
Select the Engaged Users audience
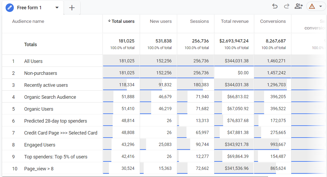40,145
